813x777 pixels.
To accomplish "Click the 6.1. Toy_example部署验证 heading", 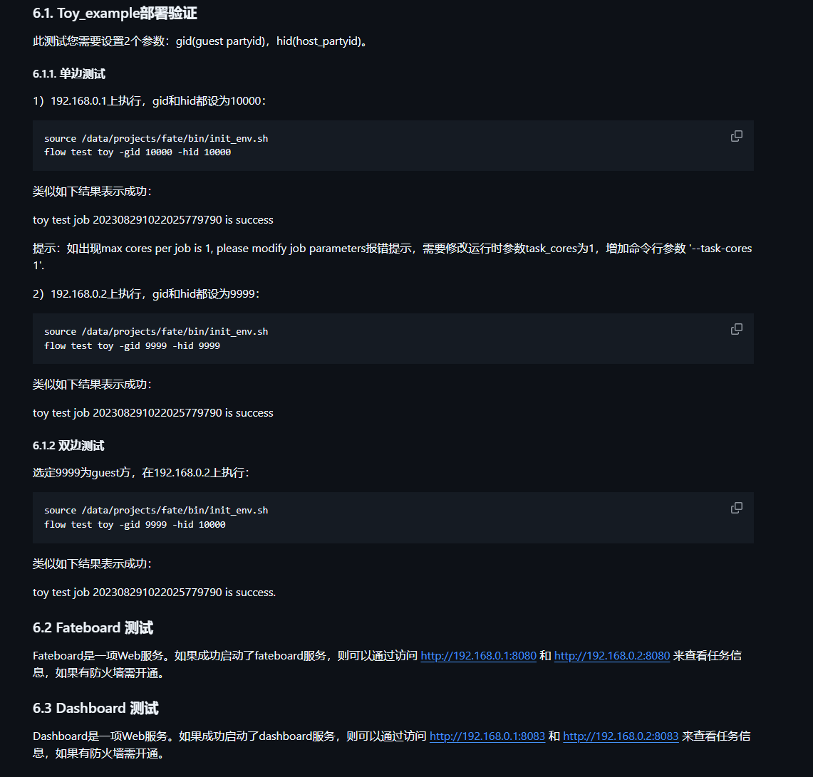I will point(115,14).
